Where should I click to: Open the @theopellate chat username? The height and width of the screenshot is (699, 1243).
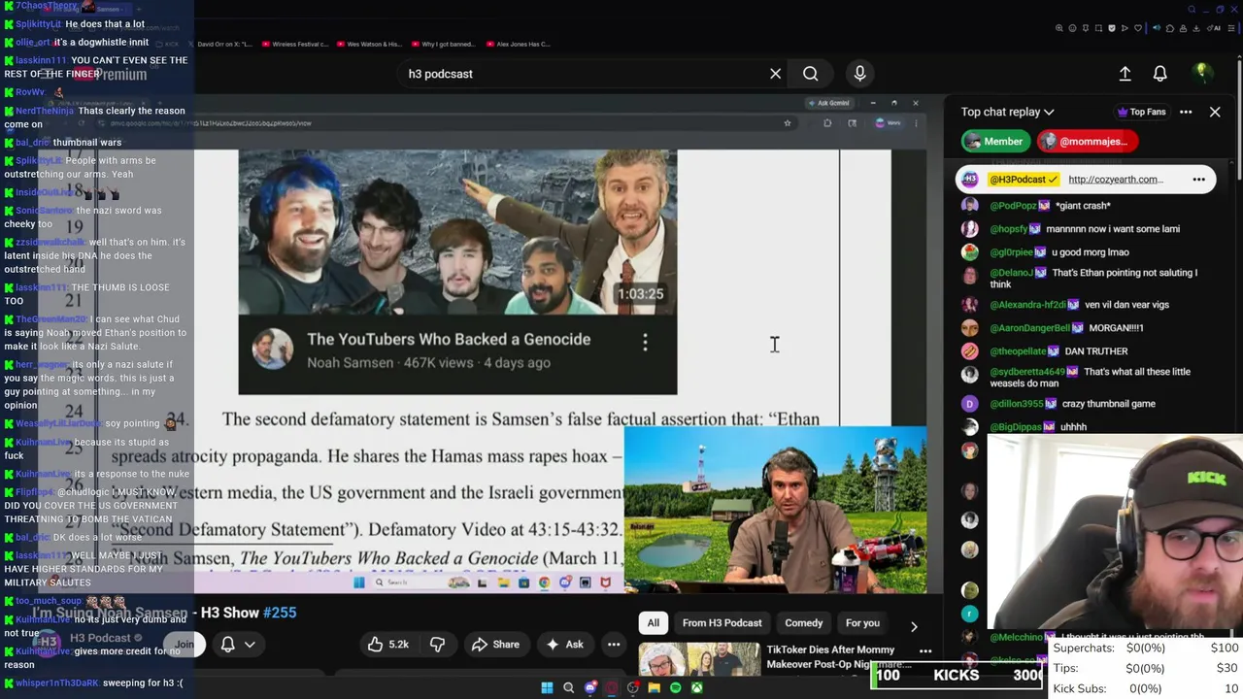point(1018,351)
